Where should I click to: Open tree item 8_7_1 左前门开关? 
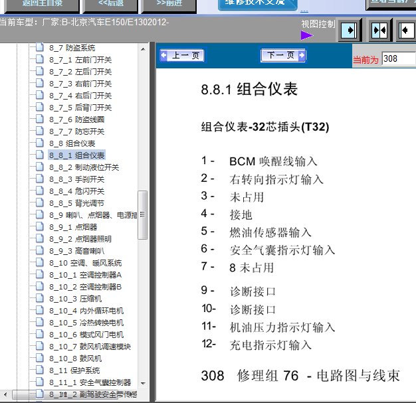[x=80, y=60]
